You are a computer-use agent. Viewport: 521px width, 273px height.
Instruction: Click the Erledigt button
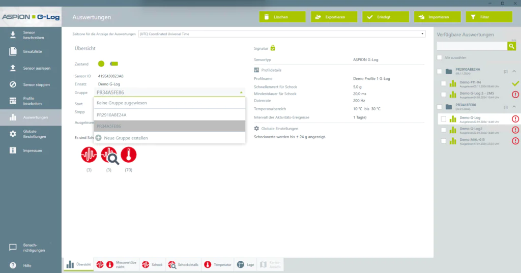[386, 17]
